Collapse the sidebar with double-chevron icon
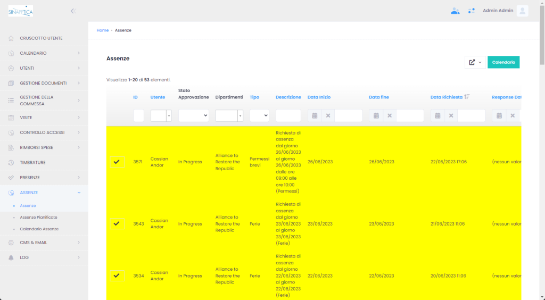The height and width of the screenshot is (300, 545). tap(73, 11)
